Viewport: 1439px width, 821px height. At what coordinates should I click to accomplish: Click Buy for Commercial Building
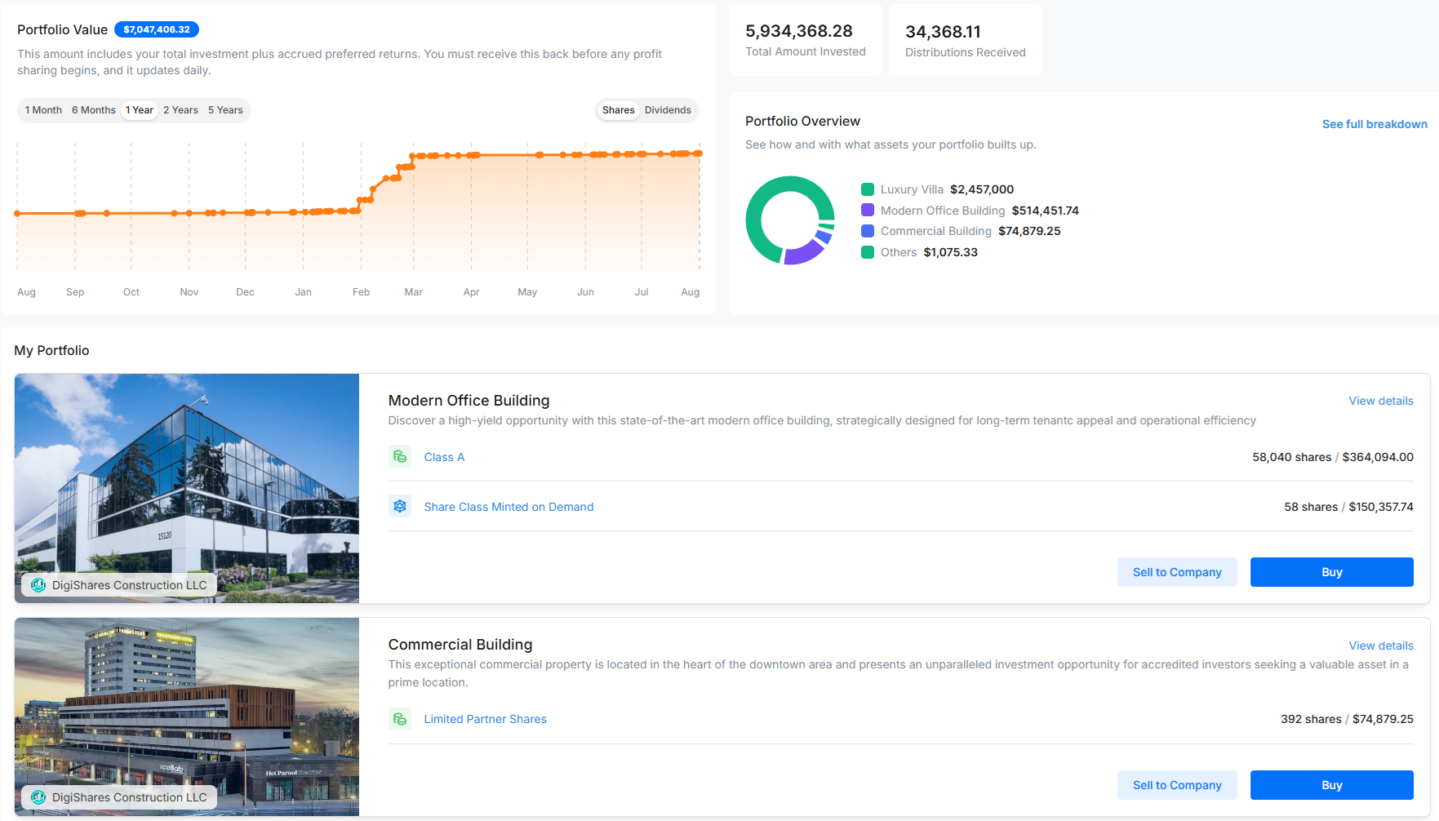click(x=1332, y=785)
